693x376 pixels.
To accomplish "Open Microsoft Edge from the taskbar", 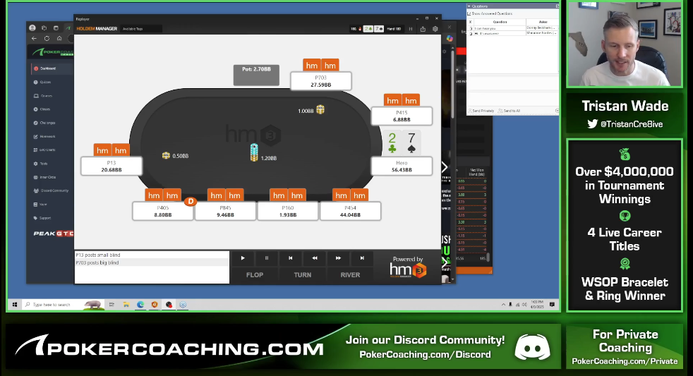I will pyautogui.click(x=140, y=305).
